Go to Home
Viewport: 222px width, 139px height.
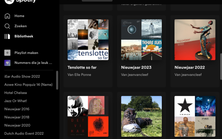point(19,16)
